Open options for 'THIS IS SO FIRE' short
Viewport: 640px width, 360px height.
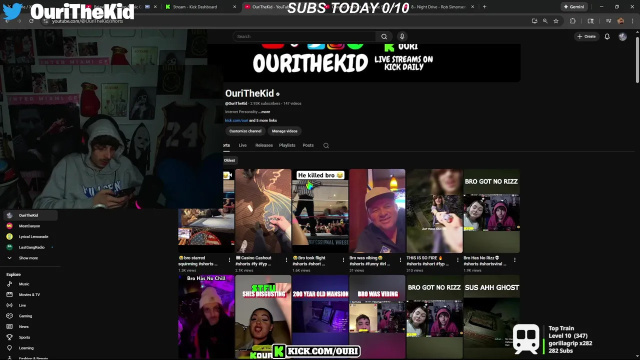[457, 260]
